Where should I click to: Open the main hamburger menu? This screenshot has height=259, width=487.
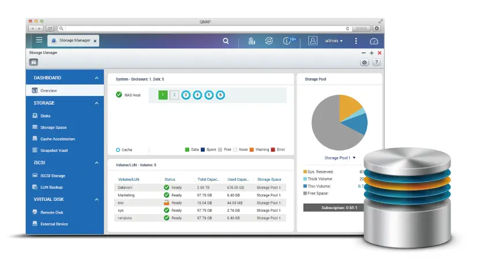[x=39, y=40]
